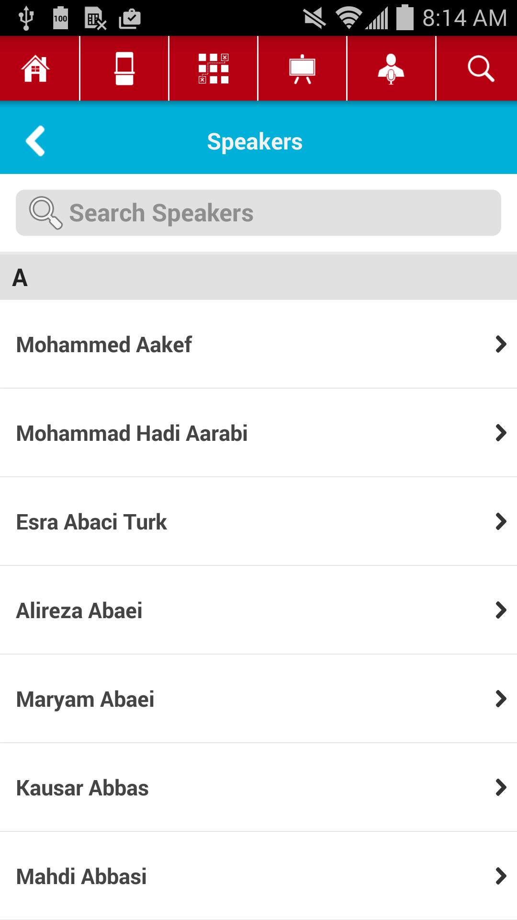Open the exhibitor booth icon

pos(124,69)
